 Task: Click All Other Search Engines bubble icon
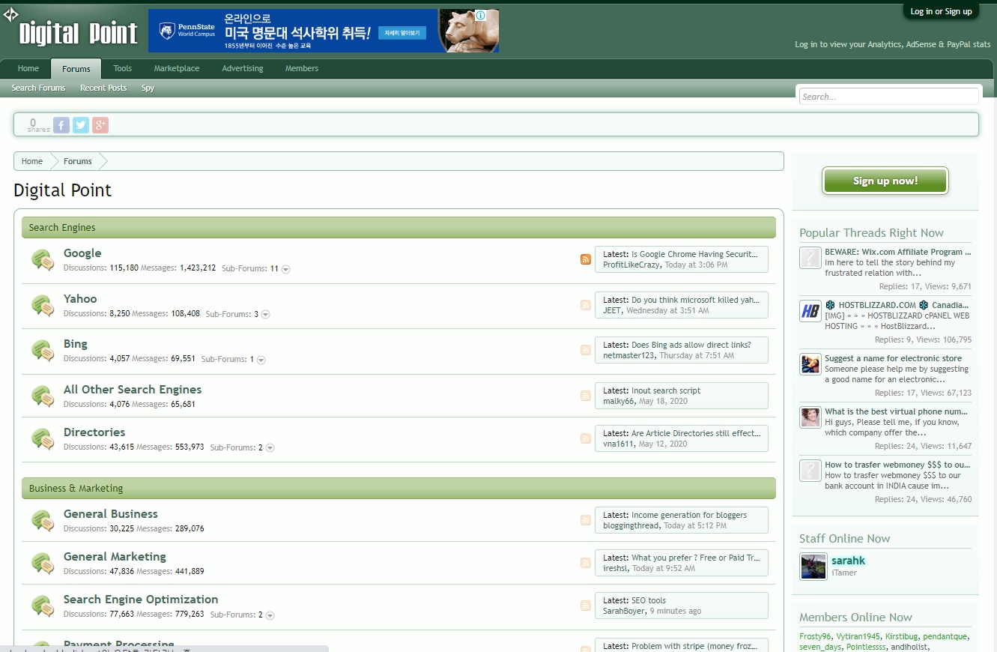tap(43, 396)
